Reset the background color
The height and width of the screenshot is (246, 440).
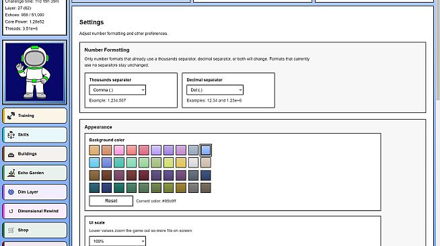111,201
